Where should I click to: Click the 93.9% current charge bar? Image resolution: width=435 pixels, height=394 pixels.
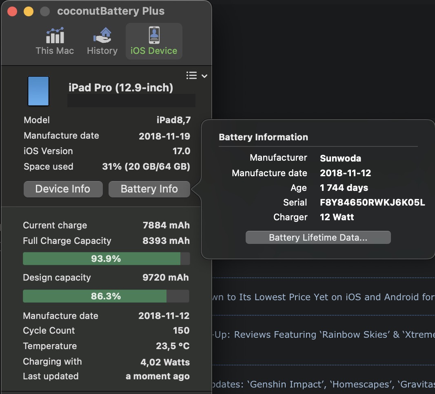[106, 259]
